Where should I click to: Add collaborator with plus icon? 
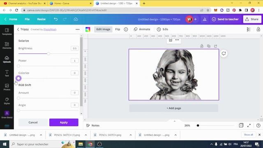(196, 19)
